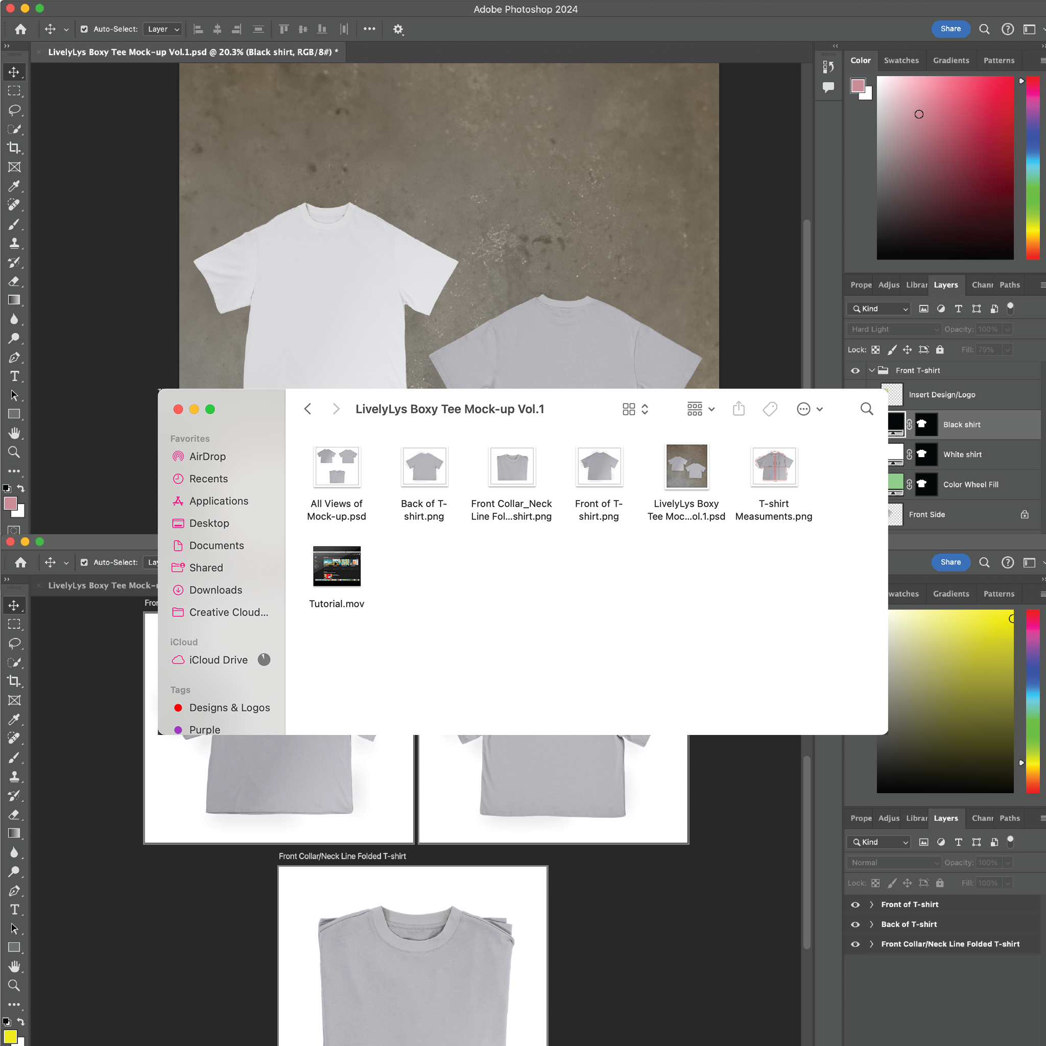
Task: Click the top Share button
Action: pyautogui.click(x=950, y=29)
